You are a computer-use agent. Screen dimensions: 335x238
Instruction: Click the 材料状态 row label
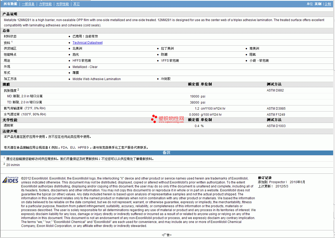click(x=10, y=36)
